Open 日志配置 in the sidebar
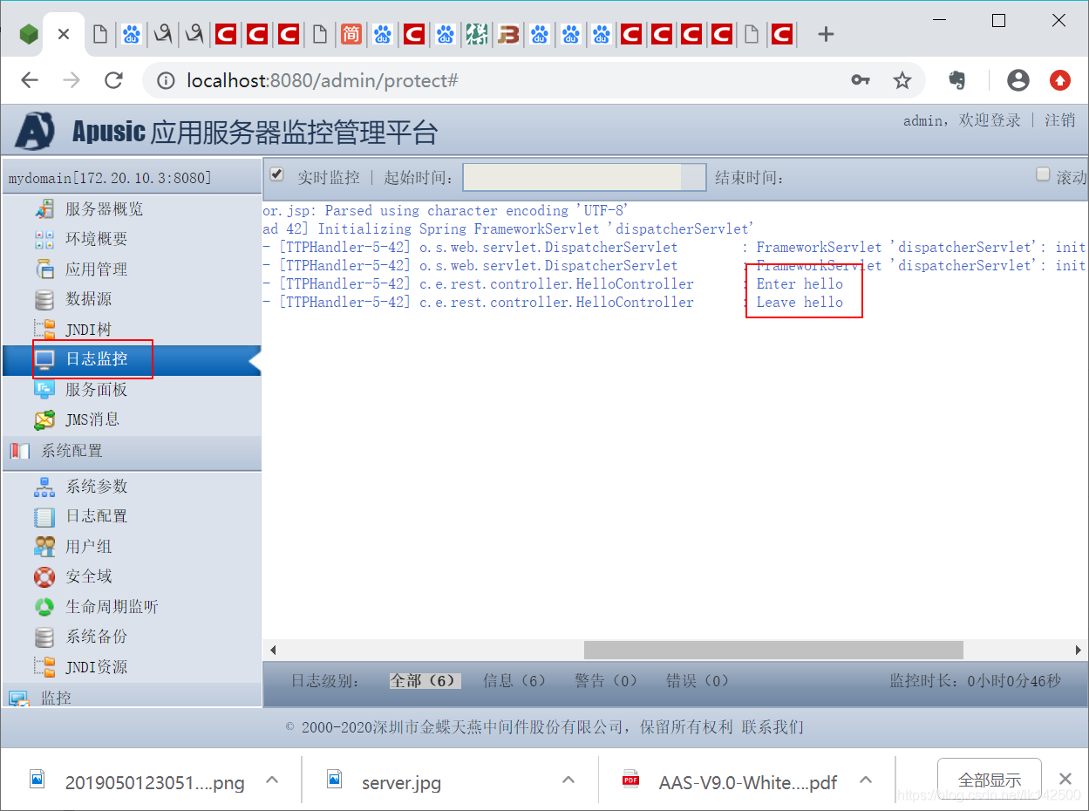 click(96, 516)
